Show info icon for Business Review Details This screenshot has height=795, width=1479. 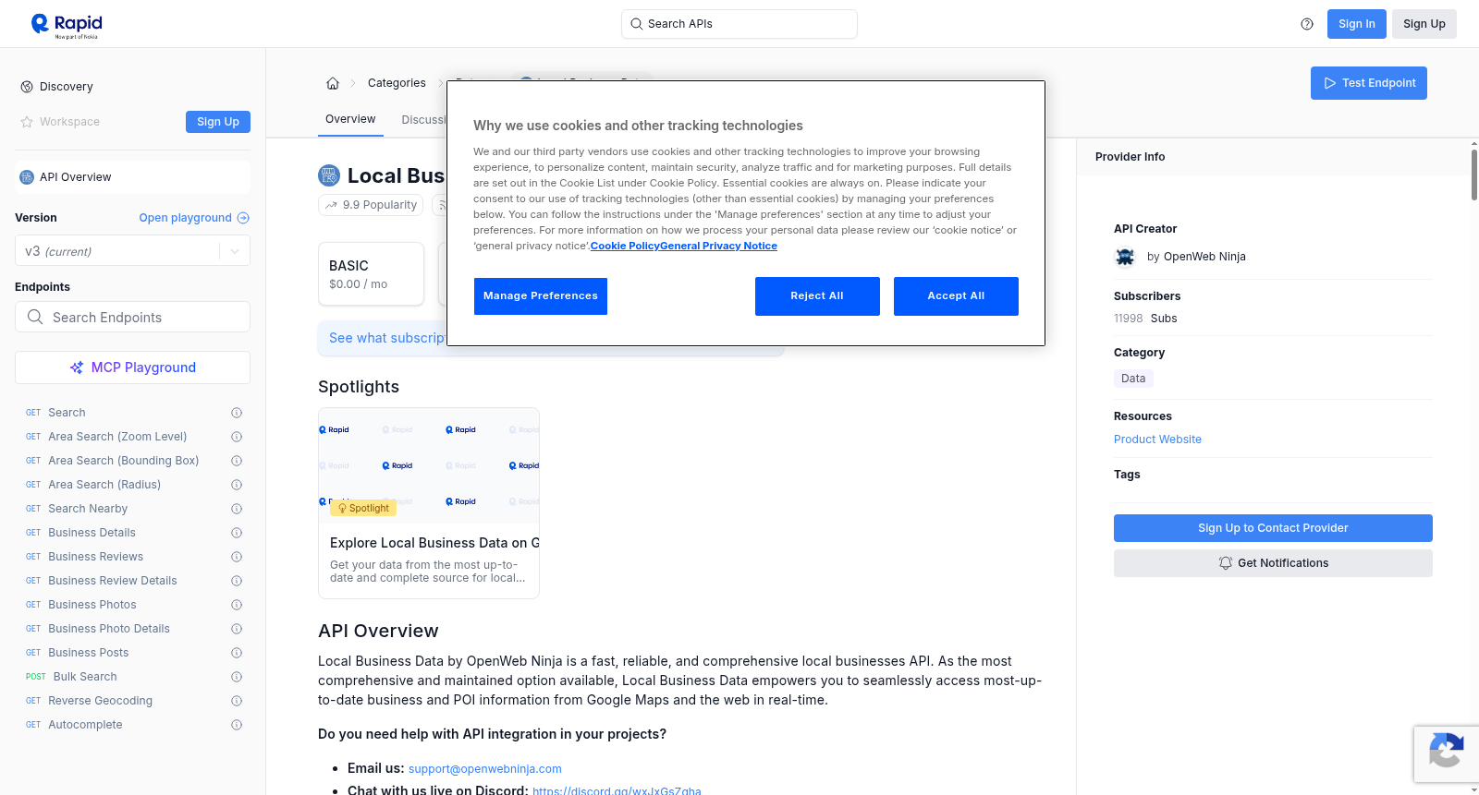[x=237, y=581]
